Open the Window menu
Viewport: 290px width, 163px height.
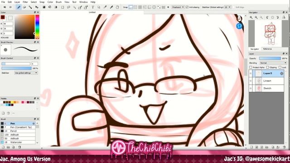[x=83, y=2]
